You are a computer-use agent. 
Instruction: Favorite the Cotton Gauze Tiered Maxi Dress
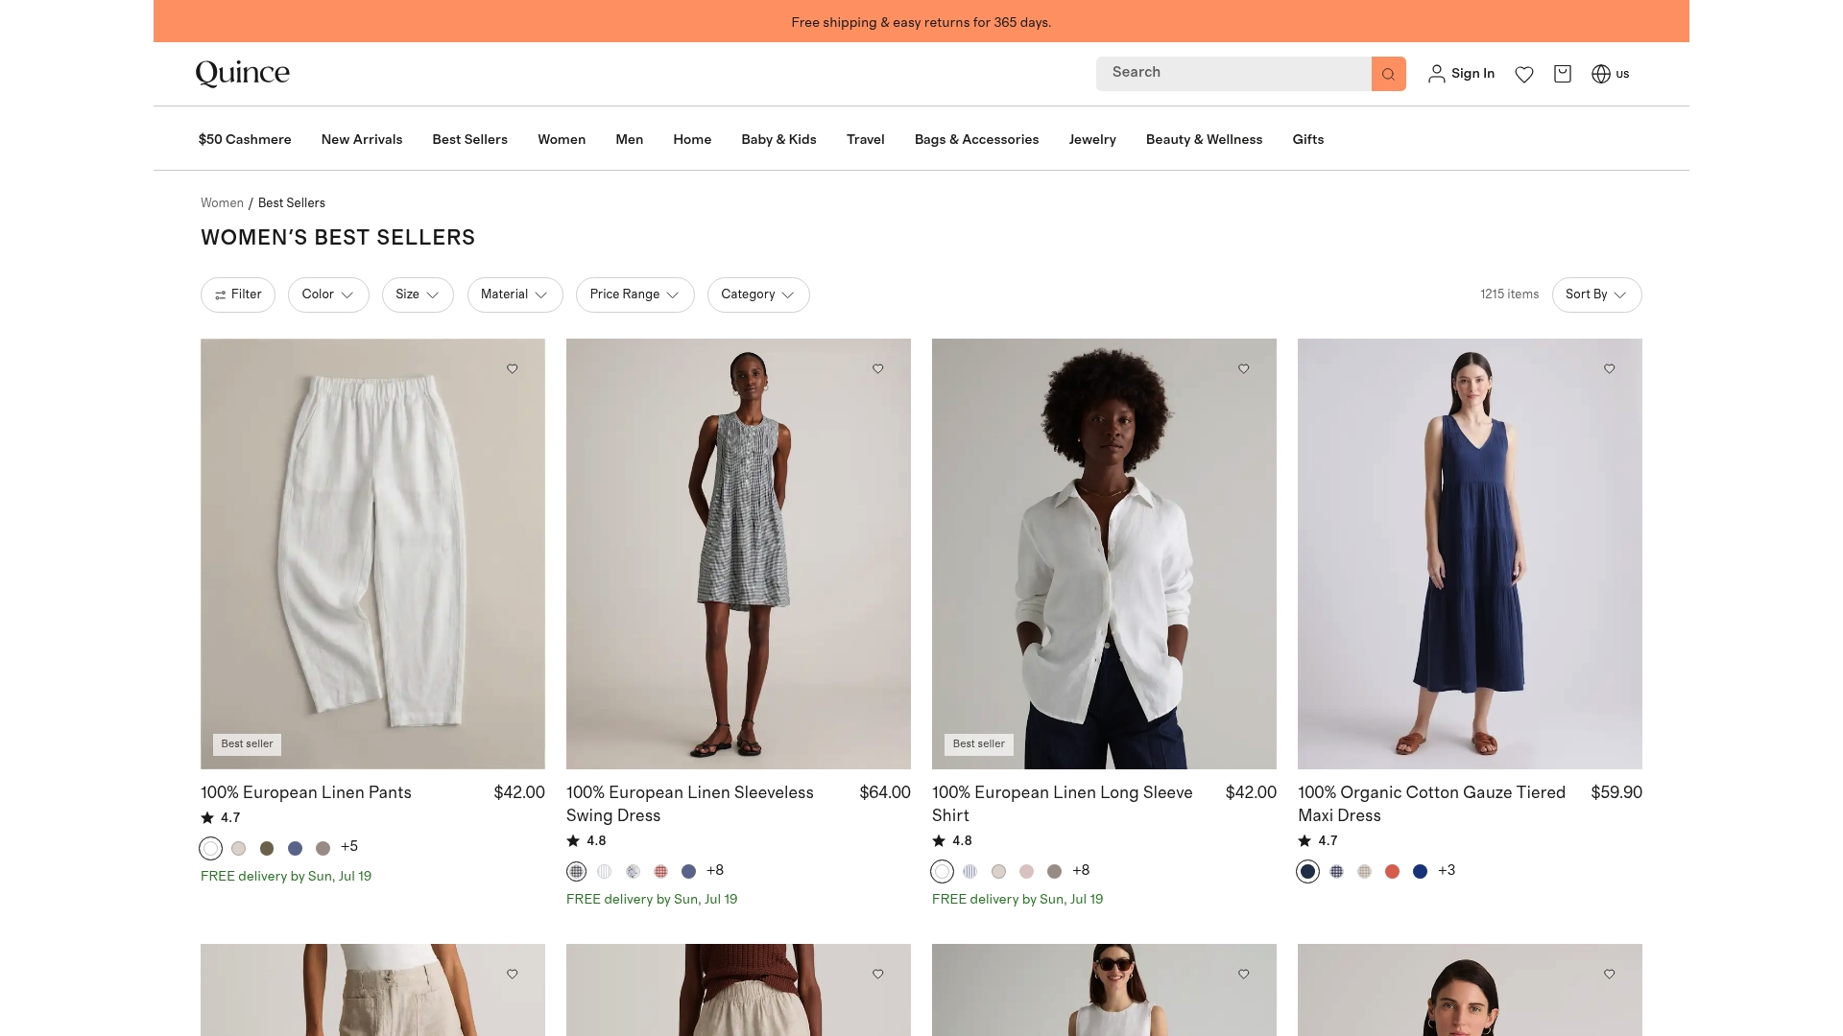coord(1610,368)
